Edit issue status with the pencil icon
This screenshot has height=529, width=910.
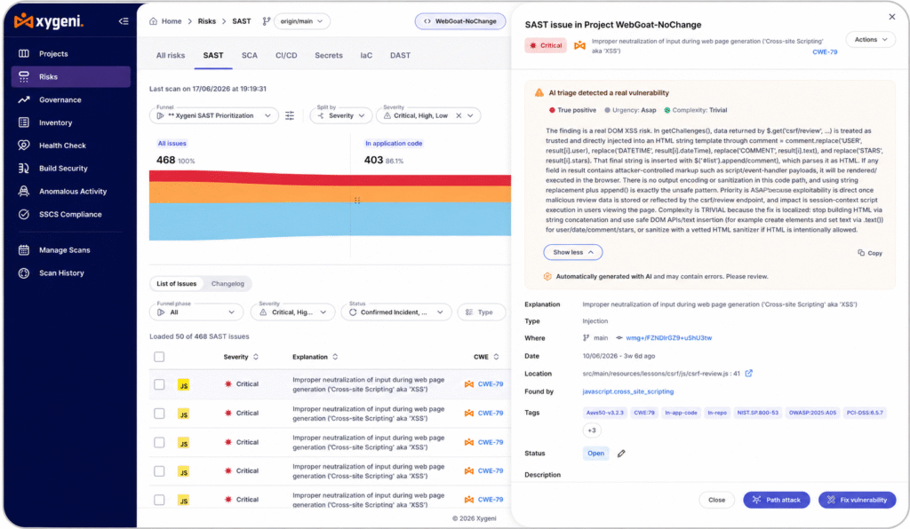point(621,454)
